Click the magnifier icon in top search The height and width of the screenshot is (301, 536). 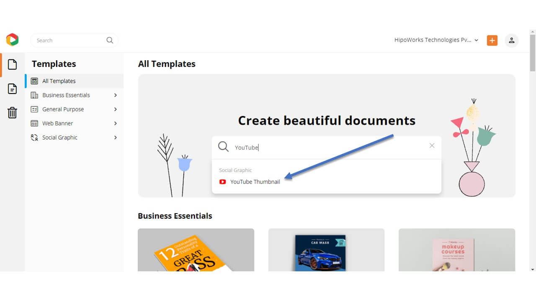pos(110,41)
